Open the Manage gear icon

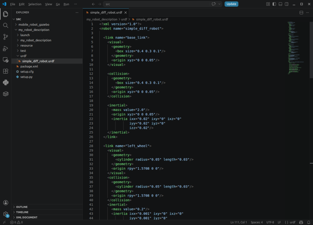point(6,214)
